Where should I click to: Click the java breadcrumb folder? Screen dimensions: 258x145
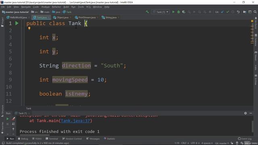tap(56, 12)
